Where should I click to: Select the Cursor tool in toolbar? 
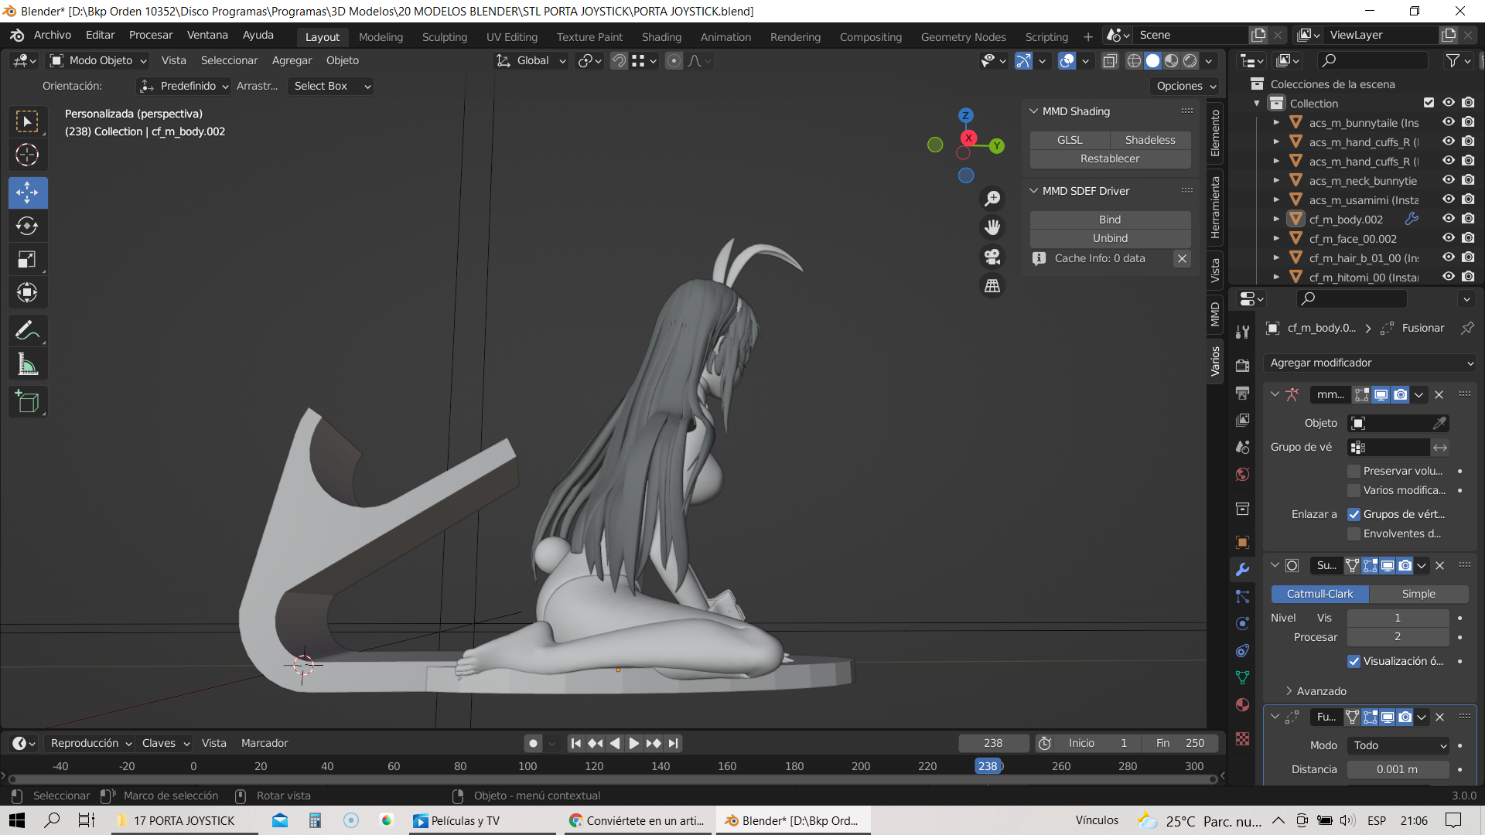[x=27, y=155]
